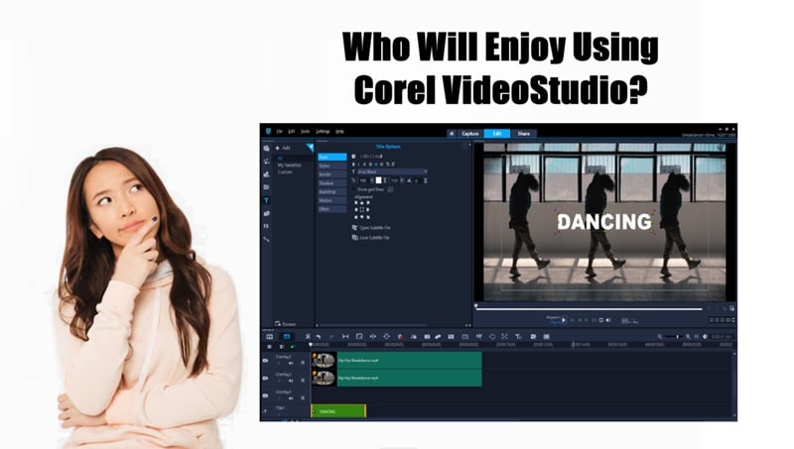Select the Shadow tab in title options
Image resolution: width=794 pixels, height=449 pixels.
(x=331, y=183)
